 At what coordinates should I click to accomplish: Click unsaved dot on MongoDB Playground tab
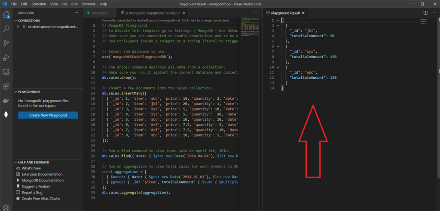pyautogui.click(x=183, y=13)
